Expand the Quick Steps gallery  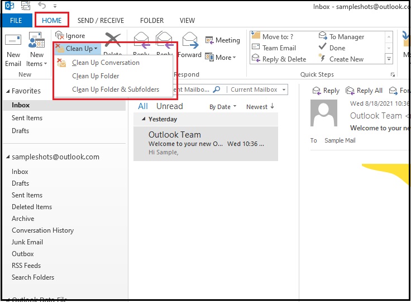tap(389, 59)
